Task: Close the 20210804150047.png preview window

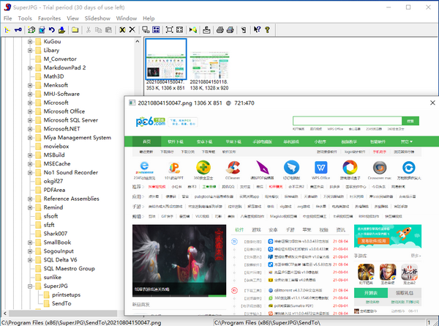Action: pyautogui.click(x=432, y=103)
